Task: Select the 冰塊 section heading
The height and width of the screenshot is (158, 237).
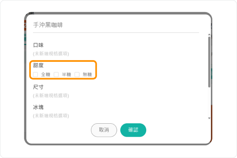Action: coord(38,107)
